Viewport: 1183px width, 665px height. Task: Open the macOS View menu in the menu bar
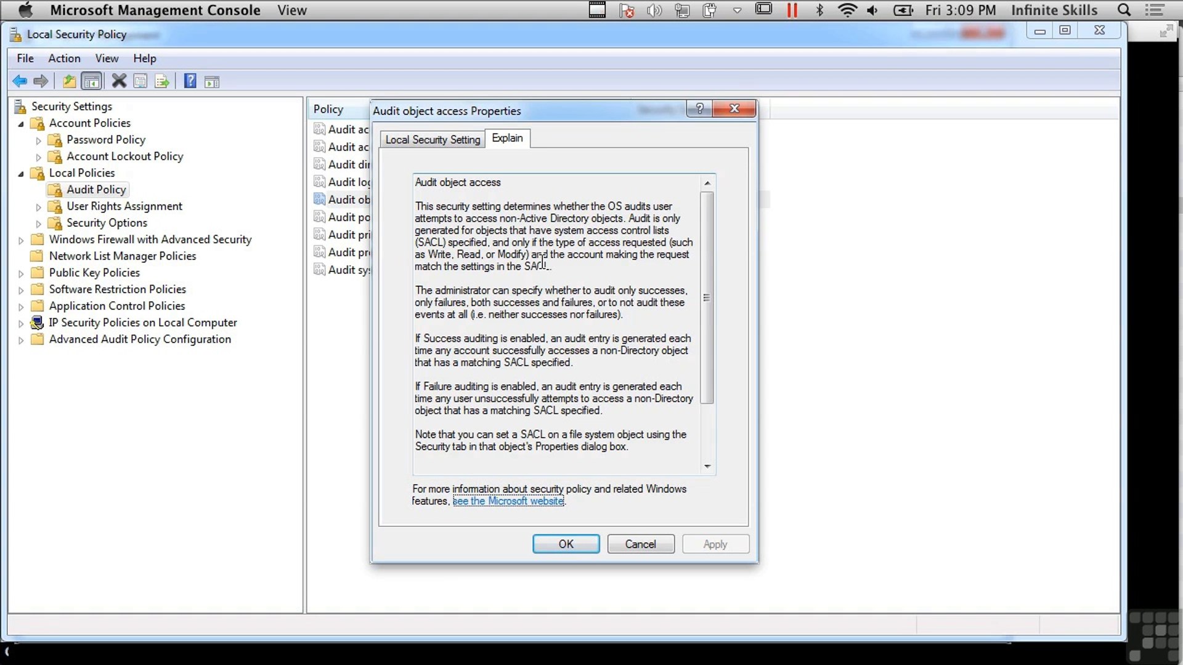(292, 10)
